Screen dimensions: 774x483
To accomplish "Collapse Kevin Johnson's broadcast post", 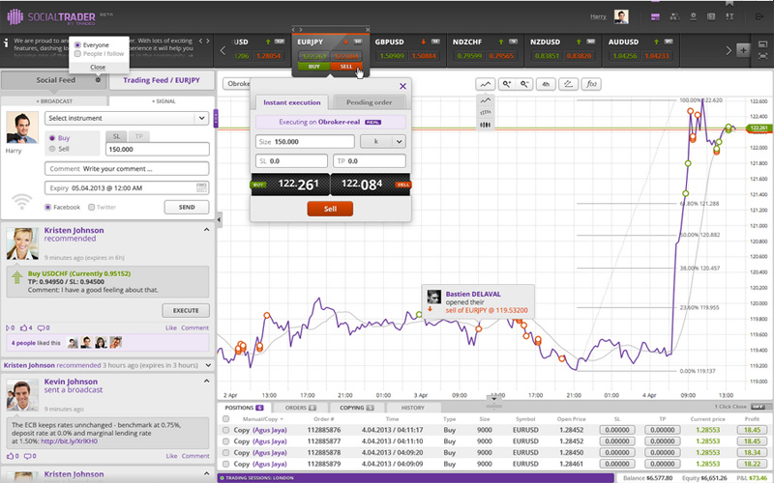I will [207, 381].
